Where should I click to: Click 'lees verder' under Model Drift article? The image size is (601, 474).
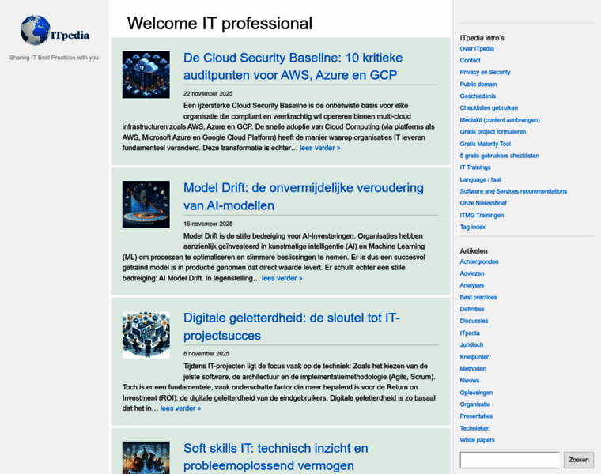[282, 278]
